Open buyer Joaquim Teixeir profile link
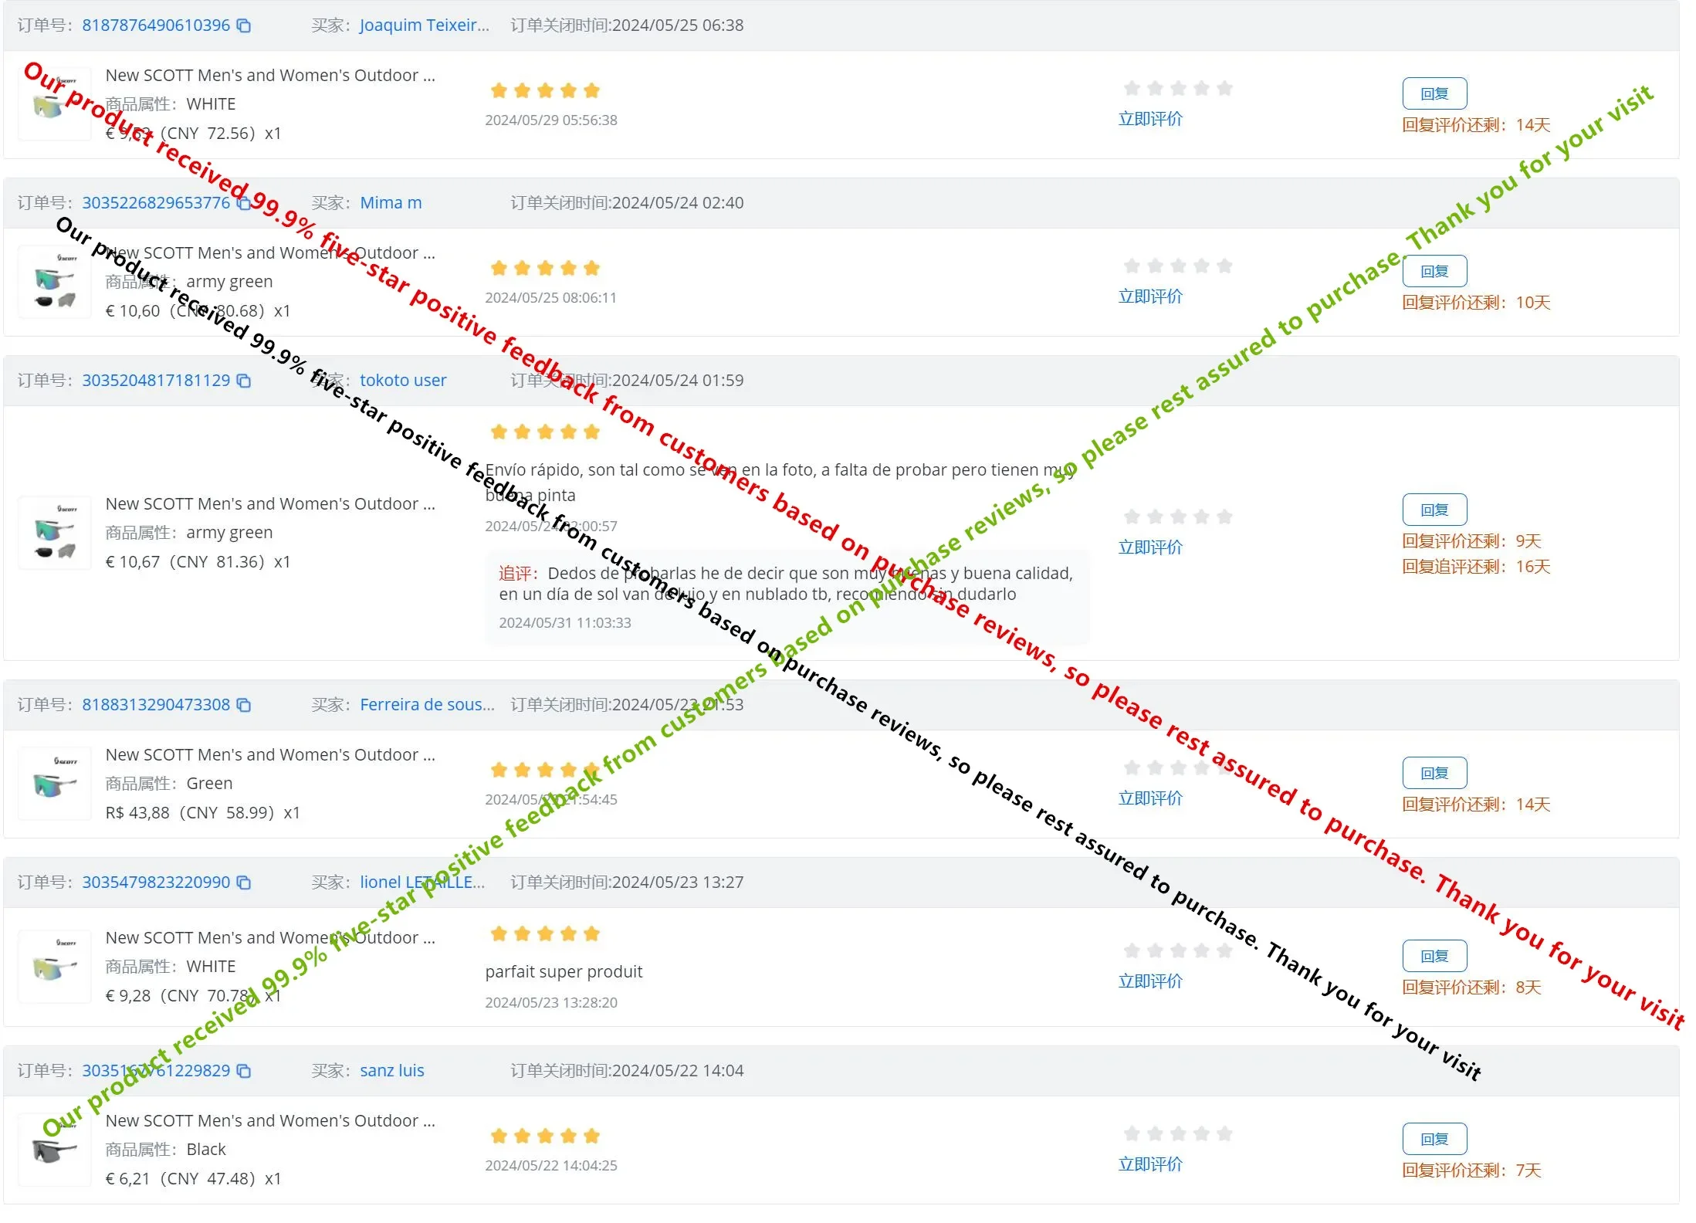 (x=424, y=25)
